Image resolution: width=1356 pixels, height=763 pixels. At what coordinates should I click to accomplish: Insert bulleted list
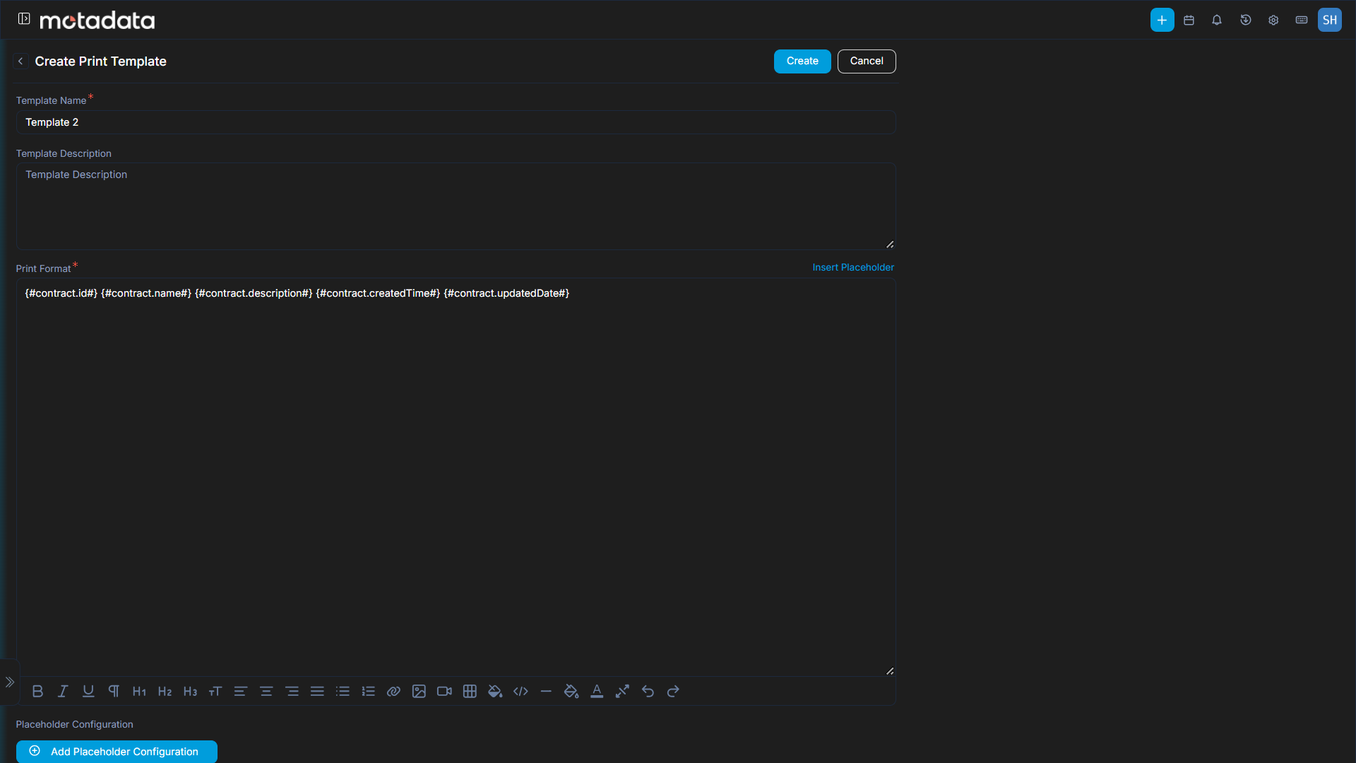[x=343, y=692]
